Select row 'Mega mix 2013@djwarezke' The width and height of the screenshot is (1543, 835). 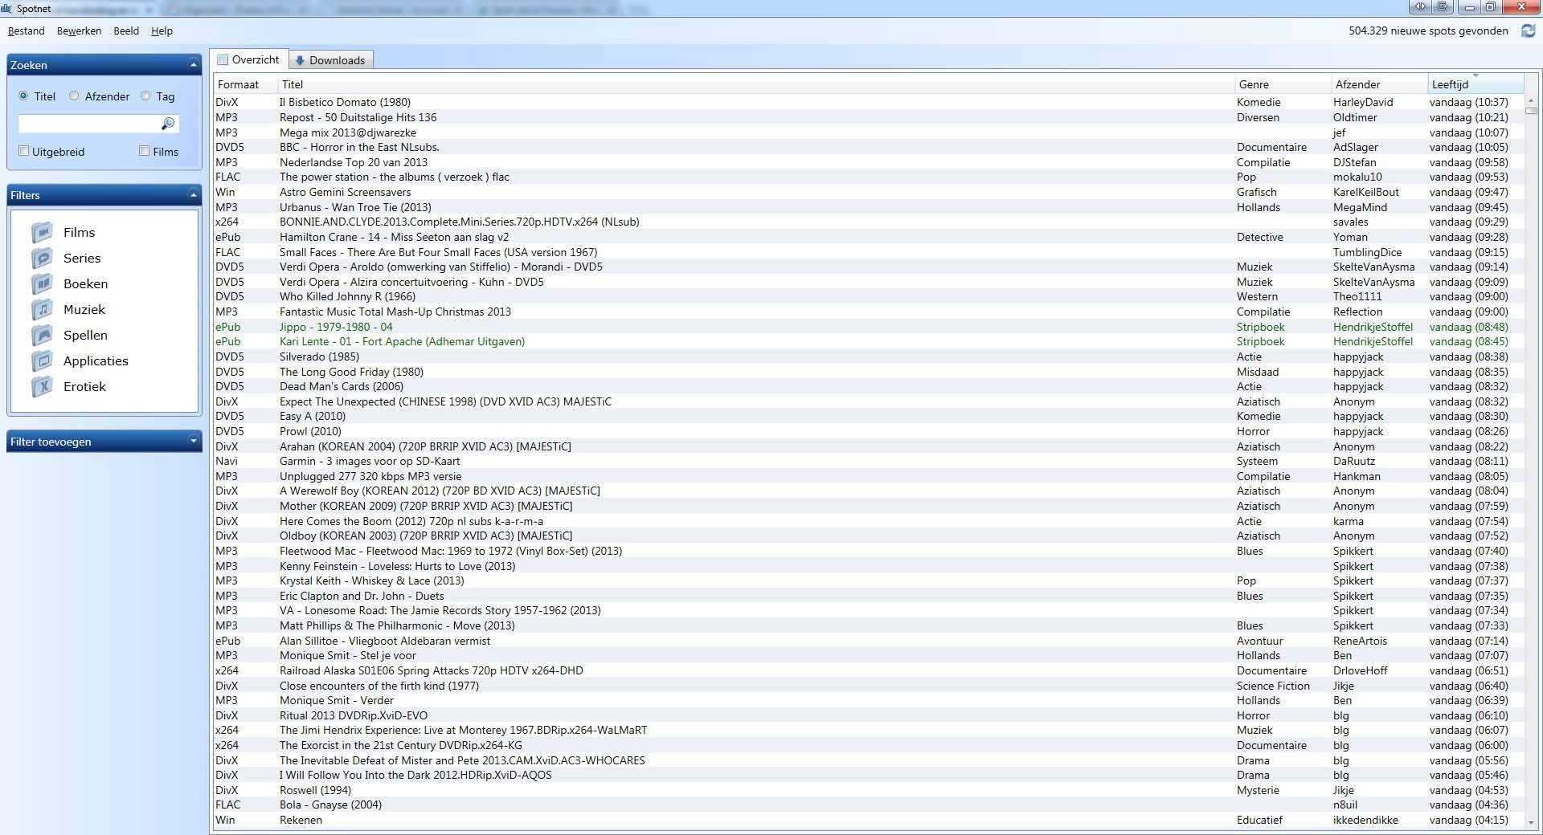[x=868, y=132]
